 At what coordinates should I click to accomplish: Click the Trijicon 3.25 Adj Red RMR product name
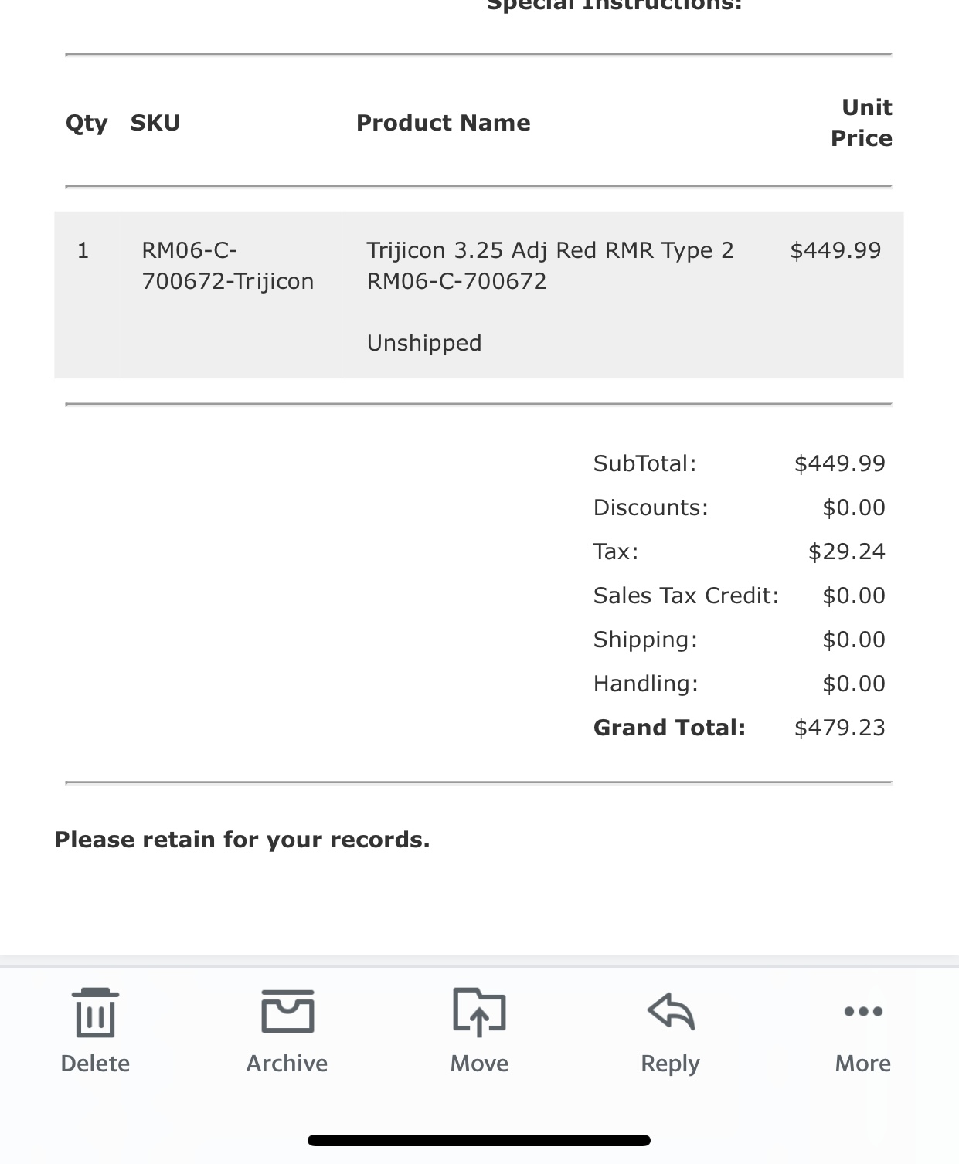550,266
